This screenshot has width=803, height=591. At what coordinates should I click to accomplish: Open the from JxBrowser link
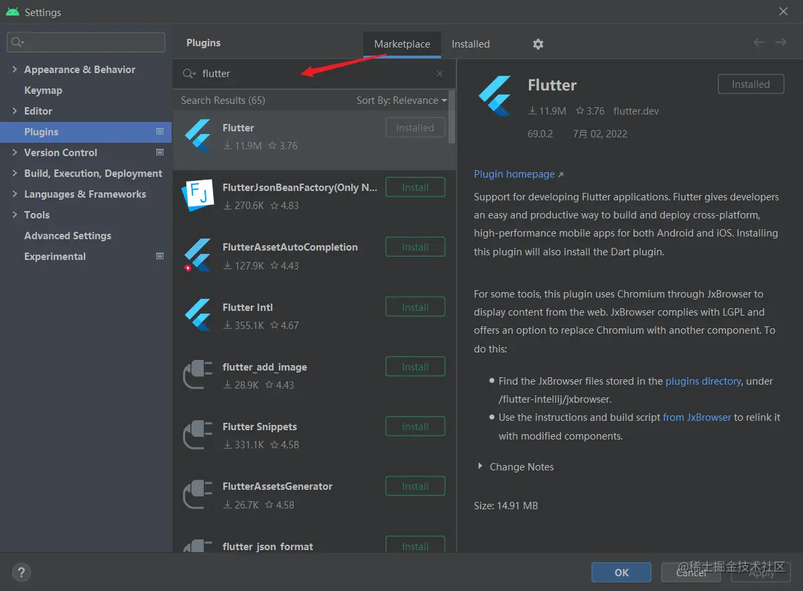click(x=696, y=417)
